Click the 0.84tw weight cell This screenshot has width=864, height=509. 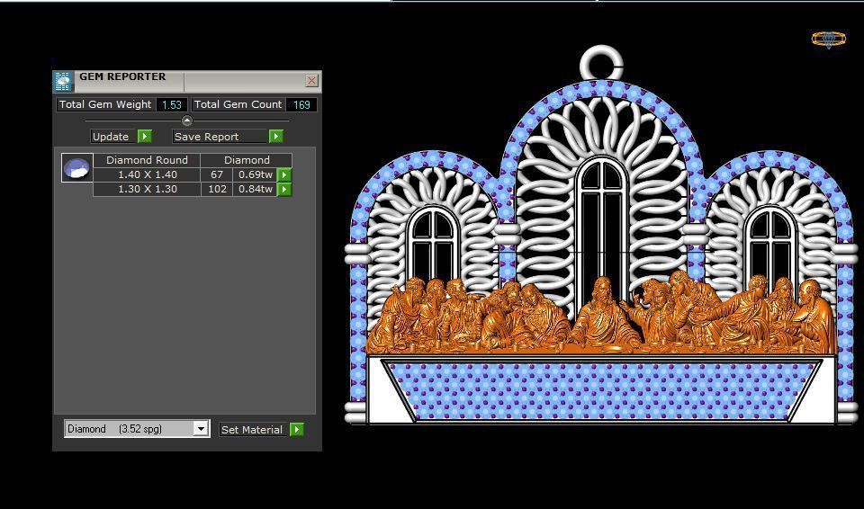pyautogui.click(x=255, y=189)
